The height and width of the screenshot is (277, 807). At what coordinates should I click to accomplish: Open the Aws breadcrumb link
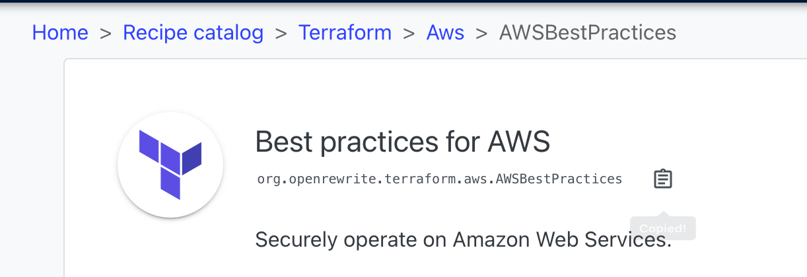[445, 32]
